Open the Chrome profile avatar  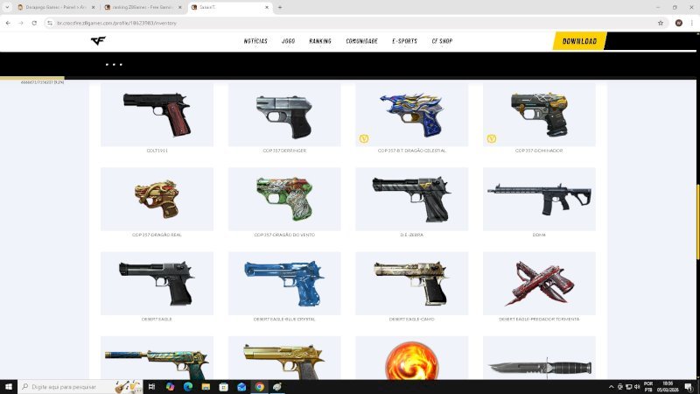tap(679, 23)
